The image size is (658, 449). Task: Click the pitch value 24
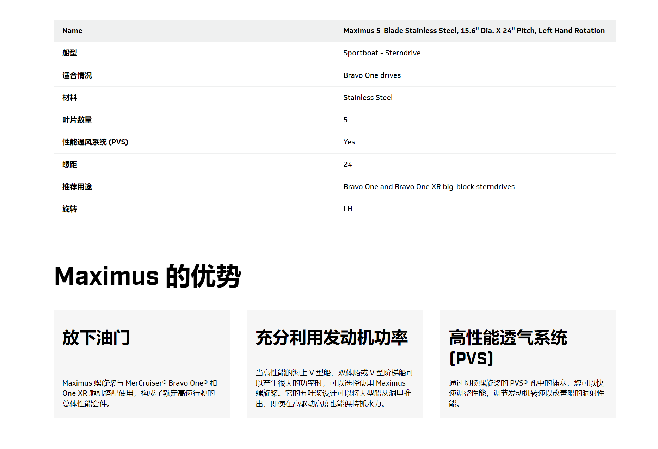coord(348,165)
